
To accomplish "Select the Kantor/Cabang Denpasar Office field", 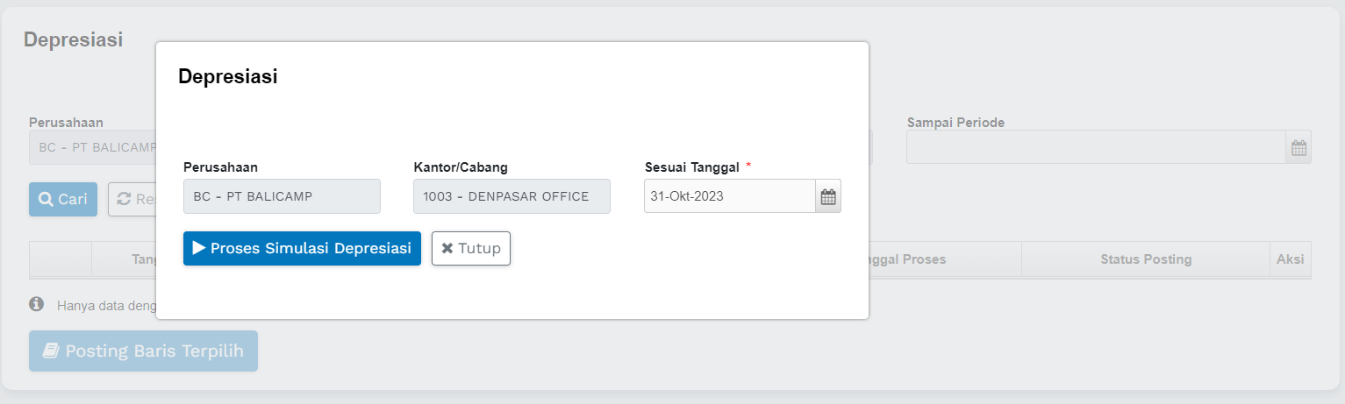I will tap(512, 196).
